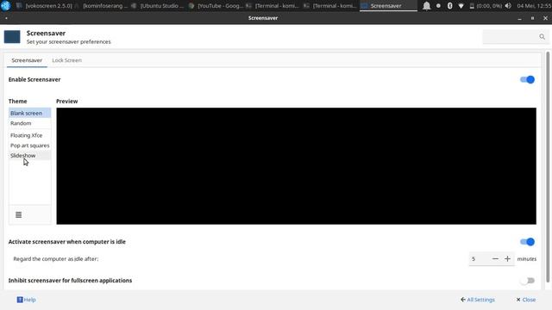
Task: Open the Help button
Action: 27,300
